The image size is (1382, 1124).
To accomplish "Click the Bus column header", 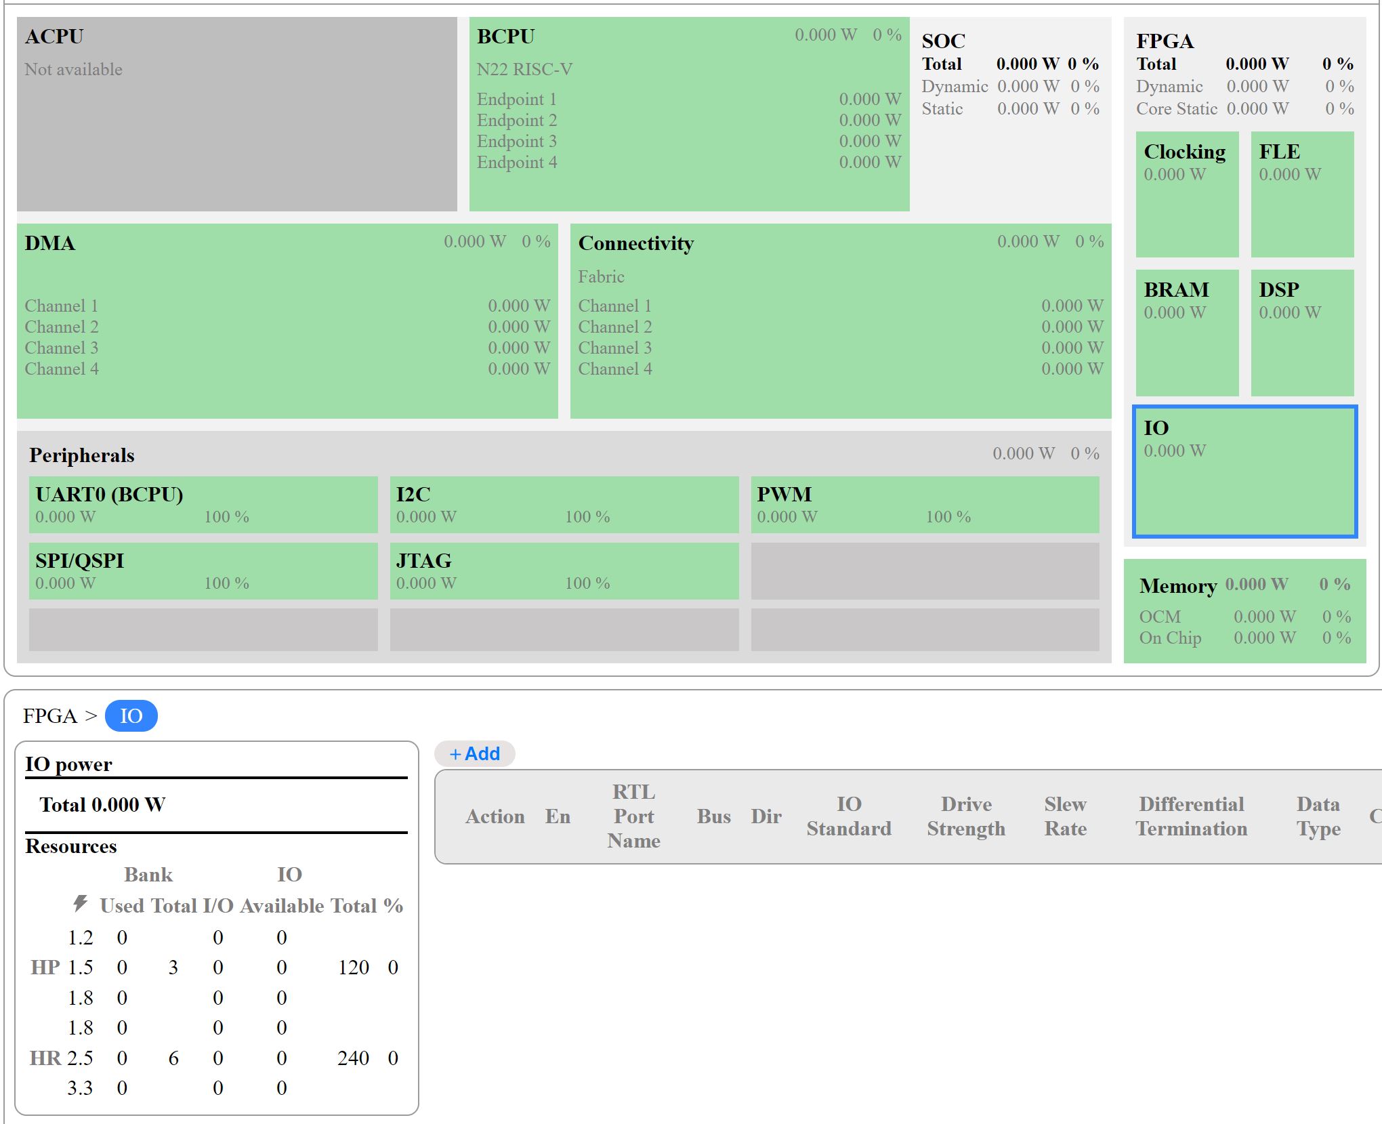I will point(714,816).
